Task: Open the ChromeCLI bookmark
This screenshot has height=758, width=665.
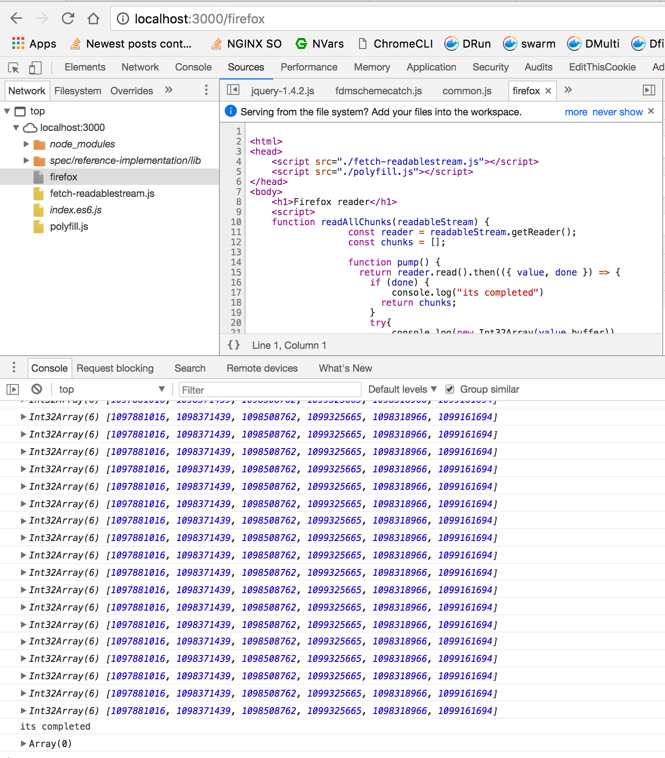Action: (395, 44)
